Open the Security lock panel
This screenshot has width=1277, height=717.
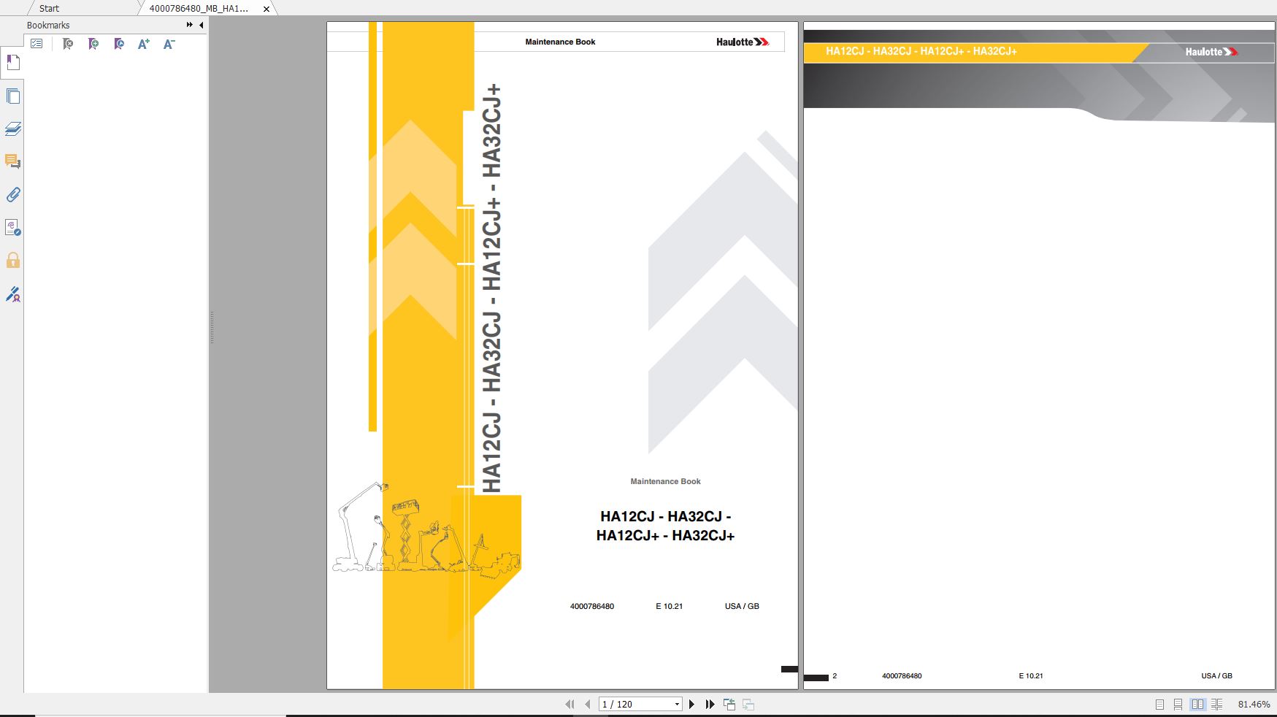click(x=12, y=261)
